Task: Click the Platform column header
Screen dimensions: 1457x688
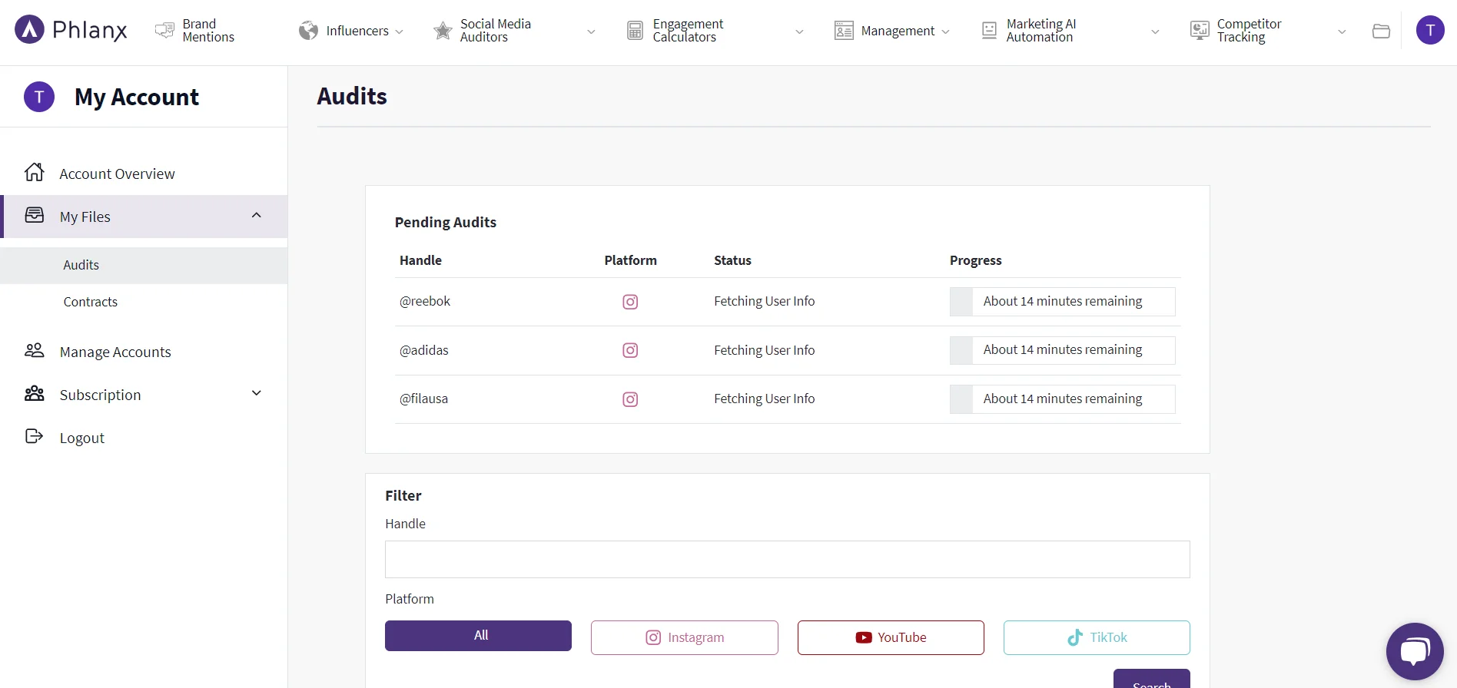Action: [630, 260]
